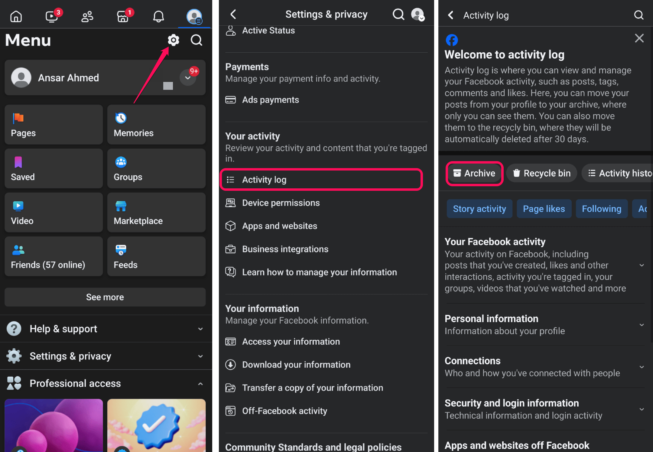653x452 pixels.
Task: Expand the Your Facebook activity section
Action: pos(641,265)
